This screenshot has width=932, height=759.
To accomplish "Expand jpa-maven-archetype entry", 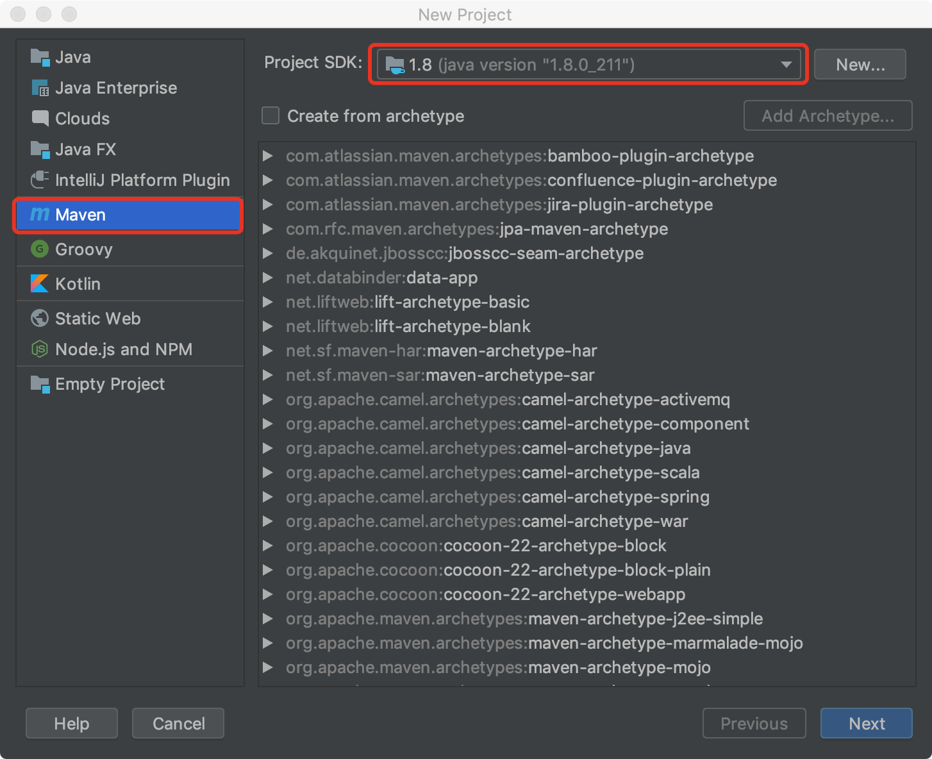I will click(268, 229).
